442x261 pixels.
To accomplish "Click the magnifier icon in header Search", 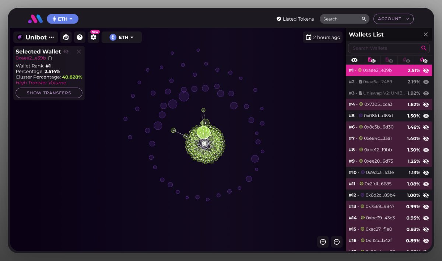I will (364, 19).
